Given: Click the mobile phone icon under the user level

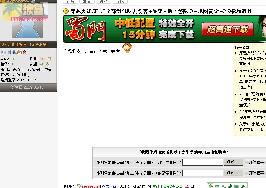Looking at the screenshot, I should [x=9, y=52].
